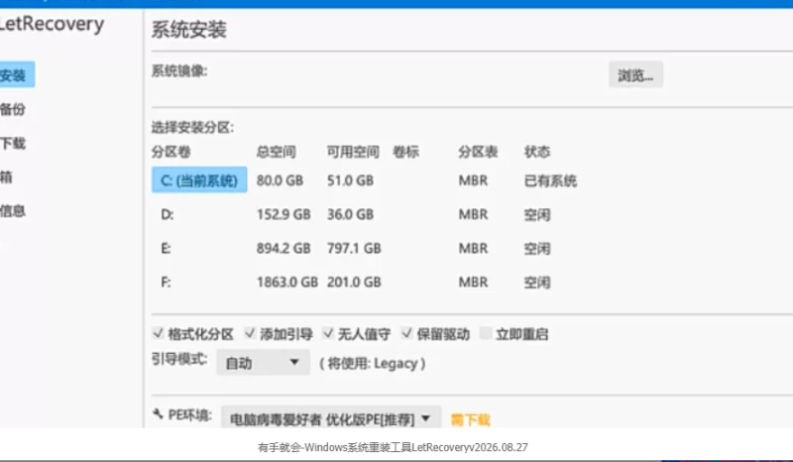
Task: Open the 安装 sidebar tab
Action: click(15, 75)
